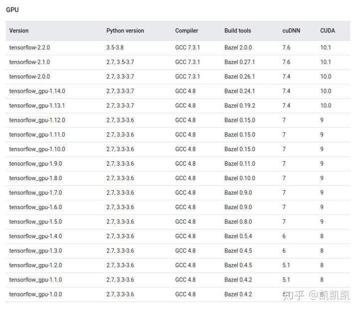This screenshot has width=359, height=310.
Task: Select the tensorflow_gpu-1.10.0 cell
Action: tap(37, 149)
